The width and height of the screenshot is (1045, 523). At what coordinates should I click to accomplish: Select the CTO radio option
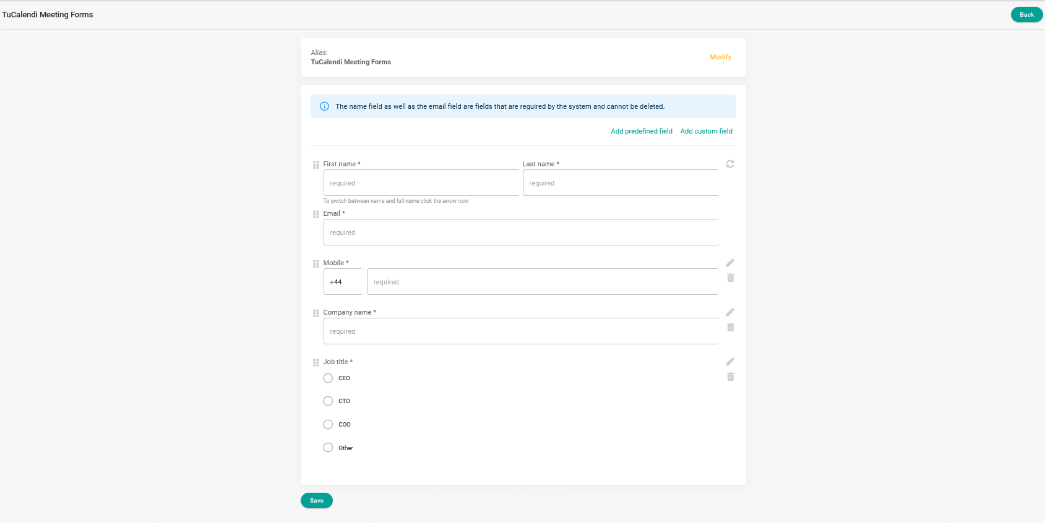click(328, 401)
